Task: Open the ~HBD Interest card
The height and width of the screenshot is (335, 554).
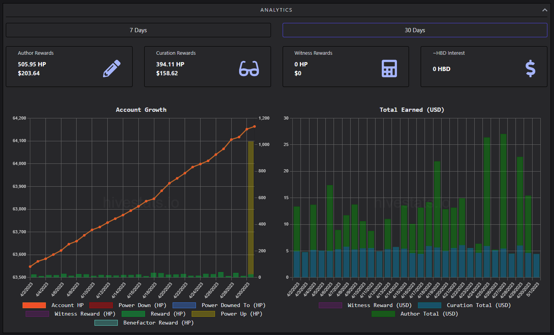Action: [484, 67]
